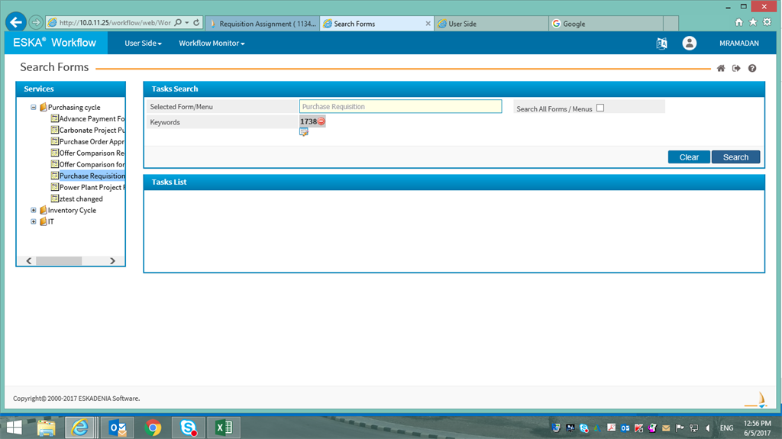Click the ESKA Workflow logo

pos(54,43)
